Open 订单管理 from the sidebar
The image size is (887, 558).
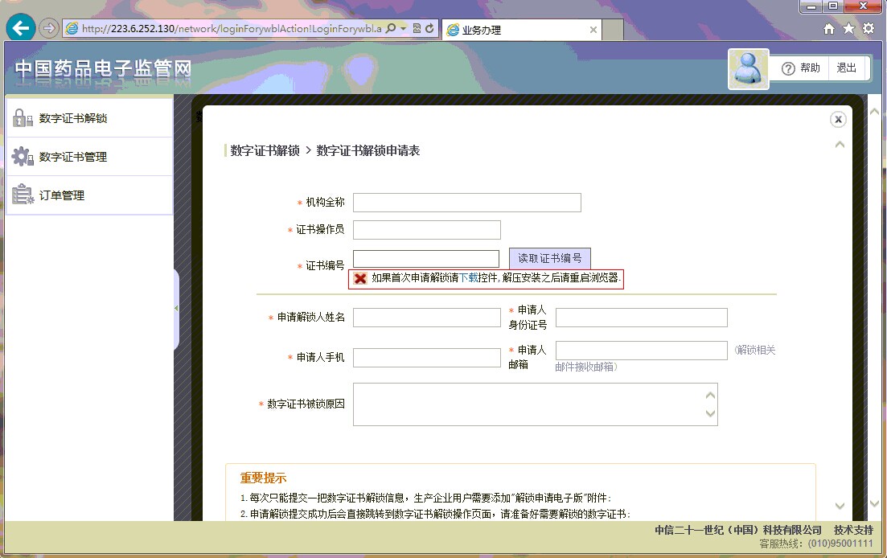[x=62, y=195]
